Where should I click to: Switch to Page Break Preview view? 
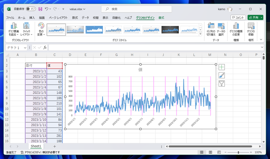point(218,153)
